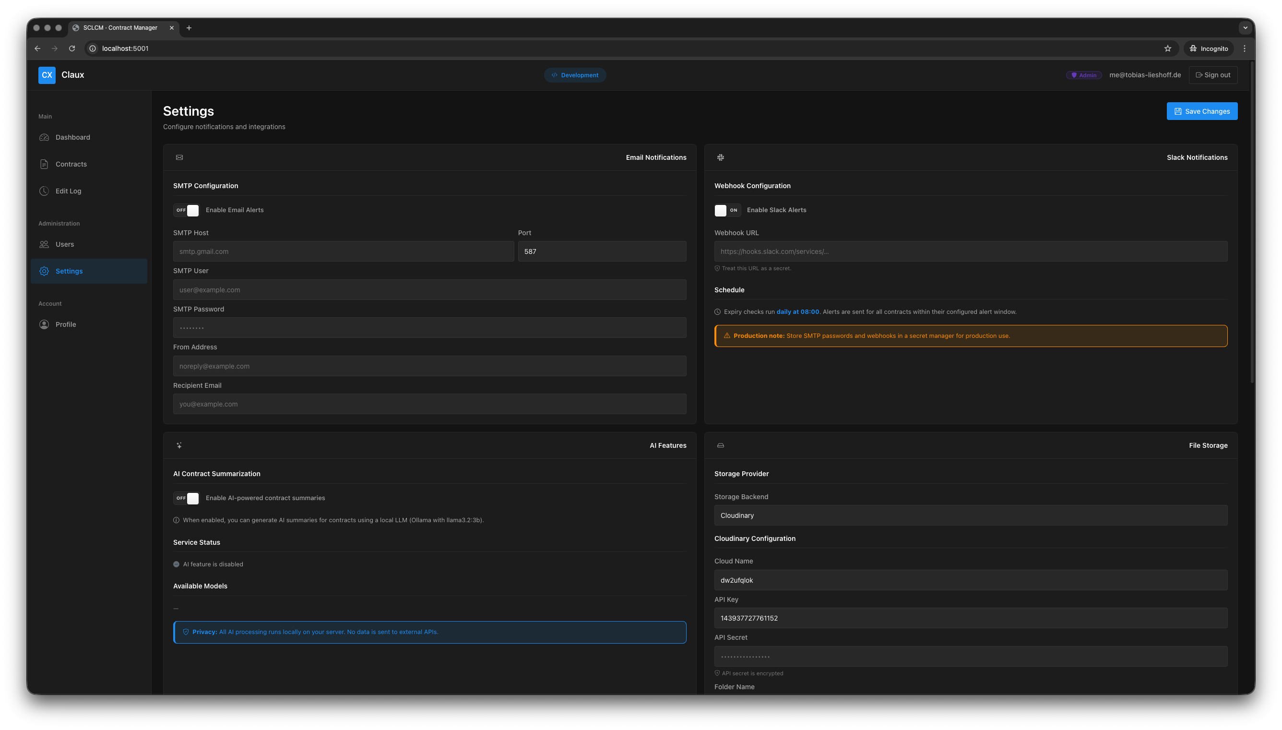Click the Slack logo icon in card header
Image resolution: width=1282 pixels, height=730 pixels.
720,157
